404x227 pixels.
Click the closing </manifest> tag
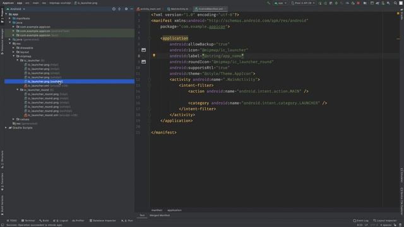[x=164, y=132]
